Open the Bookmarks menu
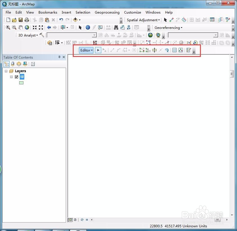237x231 pixels. (x=48, y=12)
